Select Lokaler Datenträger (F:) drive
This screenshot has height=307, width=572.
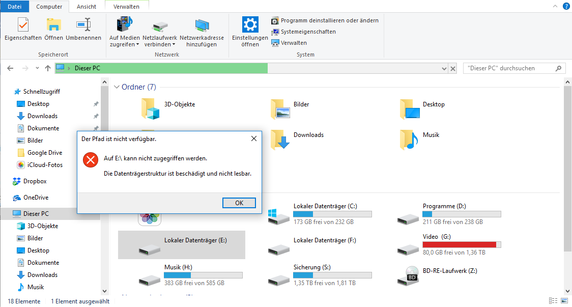(x=312, y=245)
